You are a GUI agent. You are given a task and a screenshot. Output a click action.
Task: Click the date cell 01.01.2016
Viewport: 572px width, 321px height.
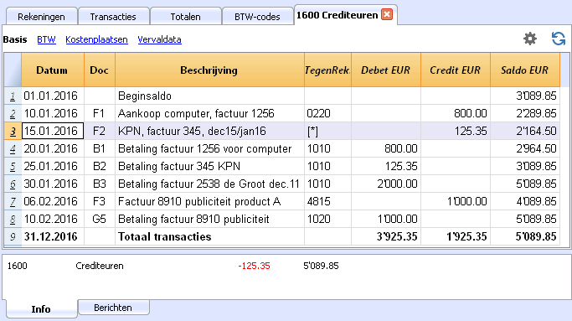point(53,96)
